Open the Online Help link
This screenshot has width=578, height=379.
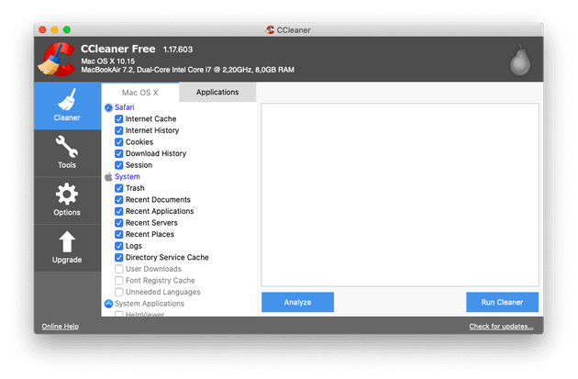tap(60, 327)
